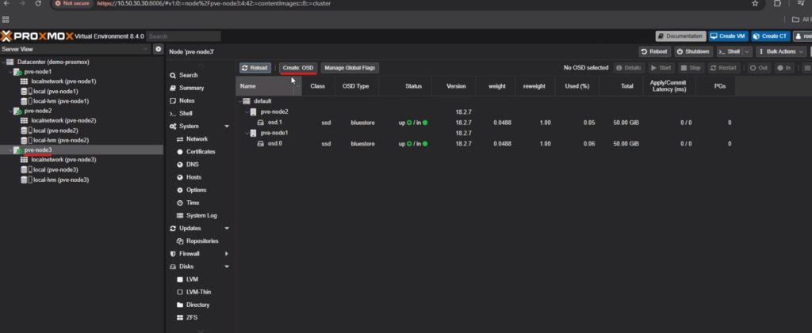Collapse the pve-node2 tree branch
Image resolution: width=812 pixels, height=333 pixels.
[10, 111]
